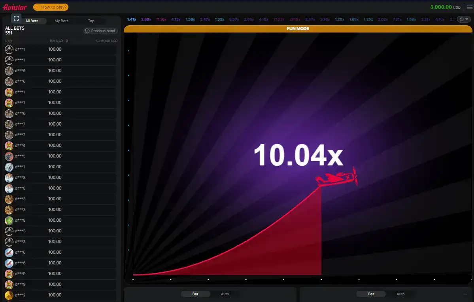474x302 pixels.
Task: Select Bet mode in the right panel
Action: [371, 294]
